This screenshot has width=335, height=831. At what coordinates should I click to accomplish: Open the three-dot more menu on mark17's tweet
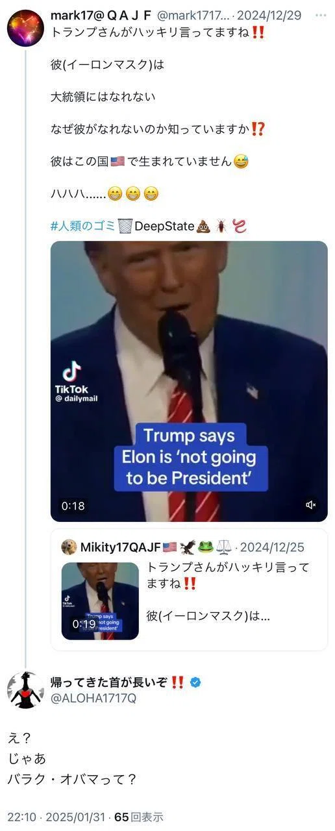click(x=321, y=15)
